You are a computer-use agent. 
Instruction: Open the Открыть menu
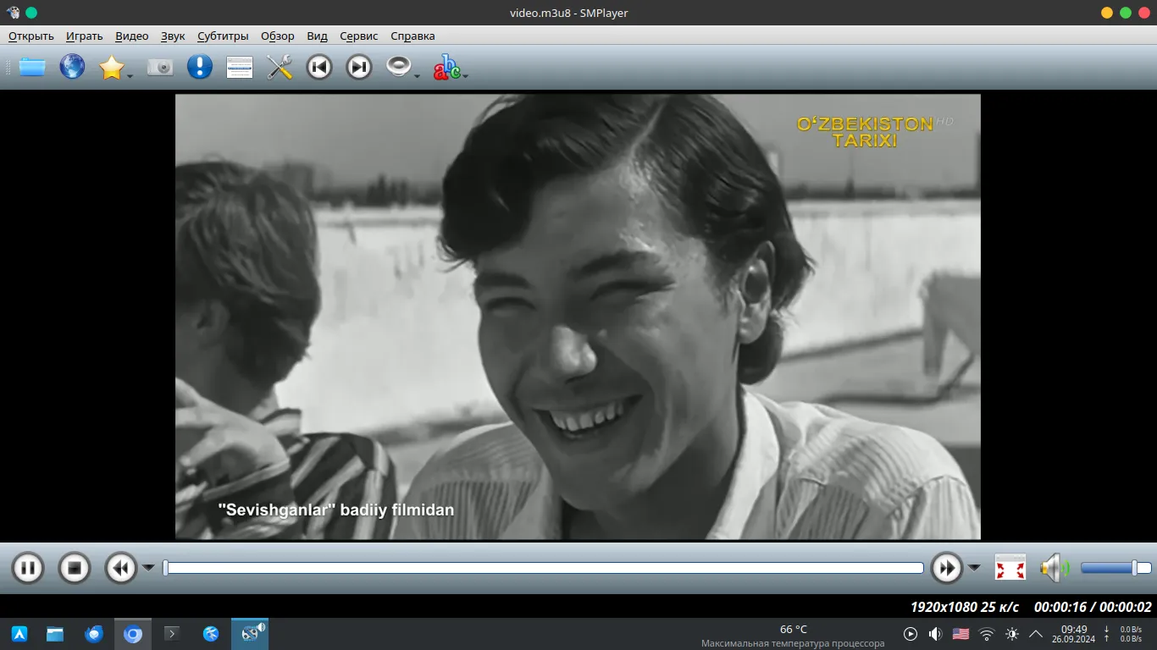31,36
